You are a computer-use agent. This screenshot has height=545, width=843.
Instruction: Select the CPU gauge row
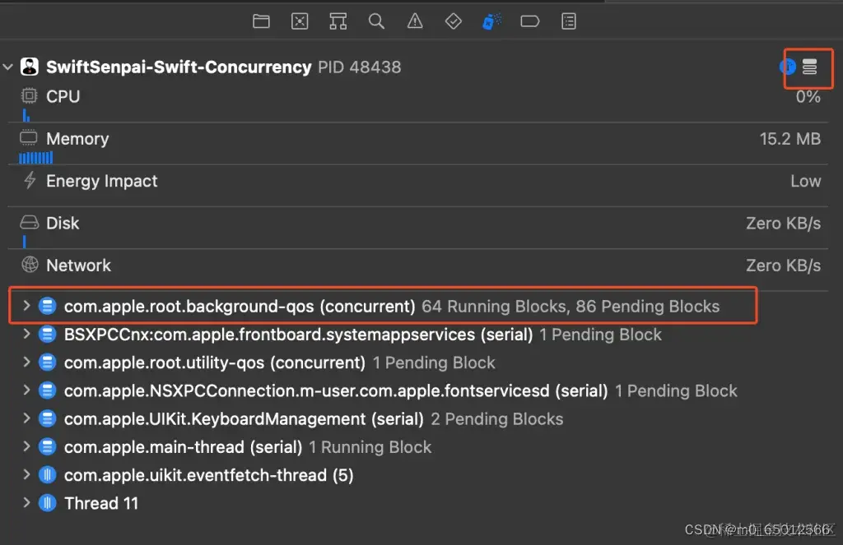[417, 103]
